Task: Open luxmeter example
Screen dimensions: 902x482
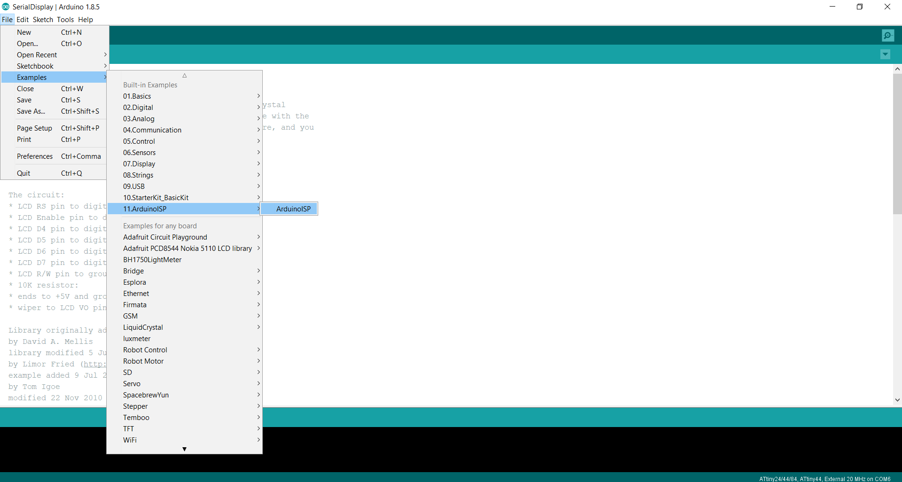Action: [185, 339]
